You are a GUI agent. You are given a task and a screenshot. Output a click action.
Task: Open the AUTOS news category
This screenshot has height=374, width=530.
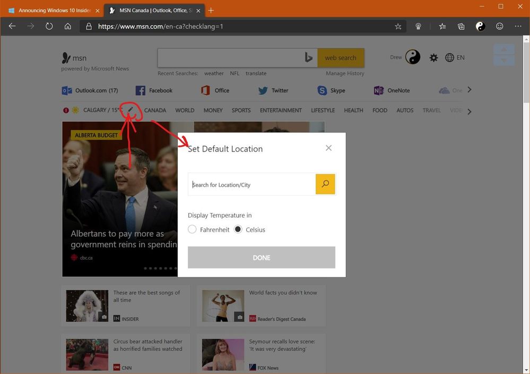pos(405,110)
